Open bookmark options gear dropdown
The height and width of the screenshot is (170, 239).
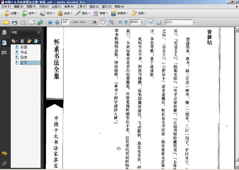pos(14,41)
